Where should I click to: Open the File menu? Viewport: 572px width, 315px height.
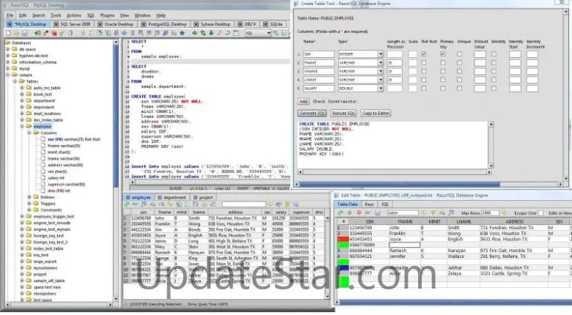10,15
